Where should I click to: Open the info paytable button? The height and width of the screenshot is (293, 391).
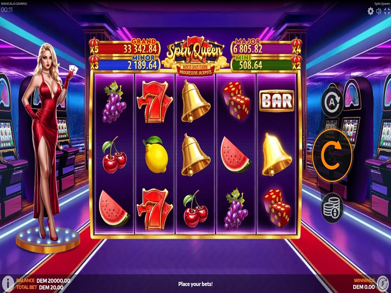8,284
